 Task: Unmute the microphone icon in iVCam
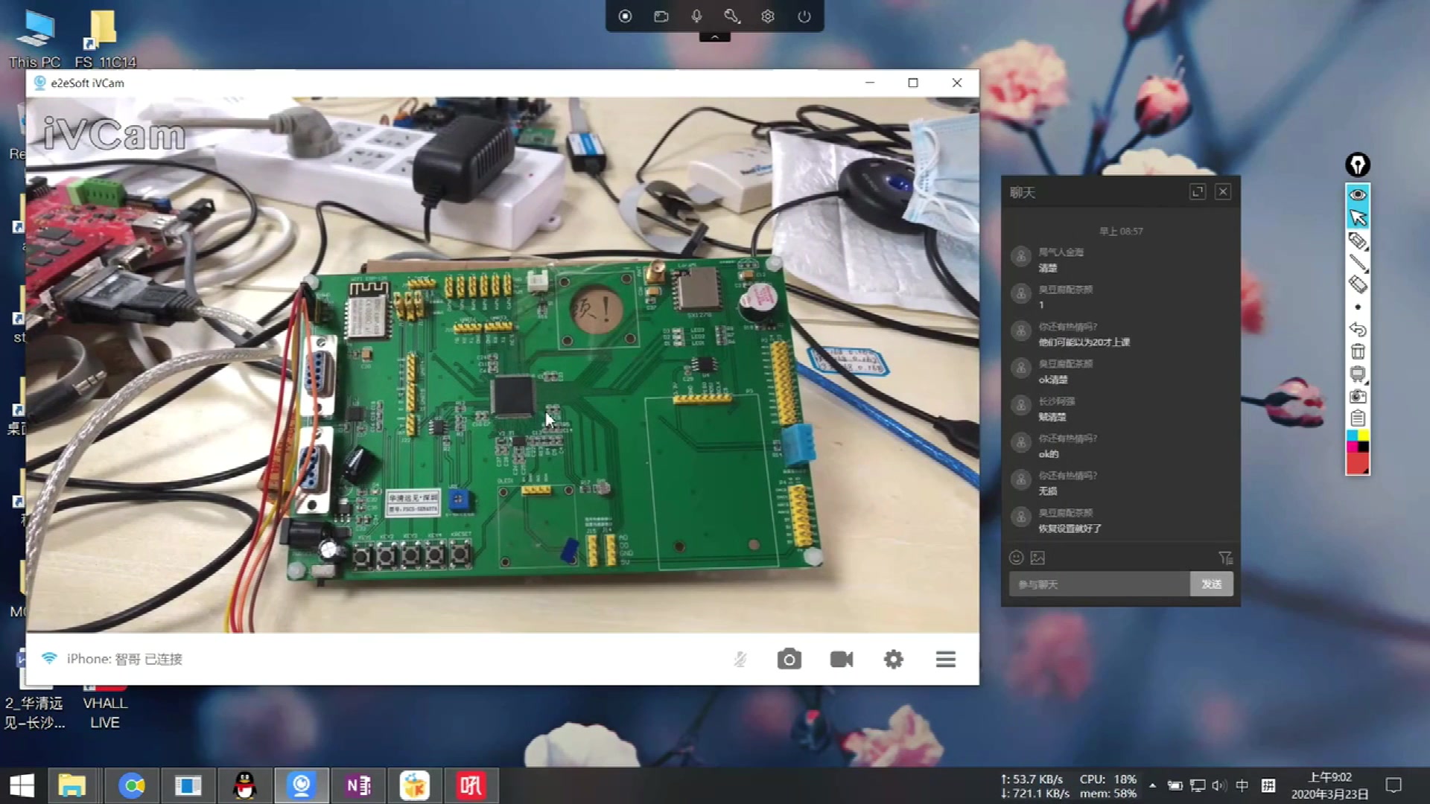click(740, 660)
